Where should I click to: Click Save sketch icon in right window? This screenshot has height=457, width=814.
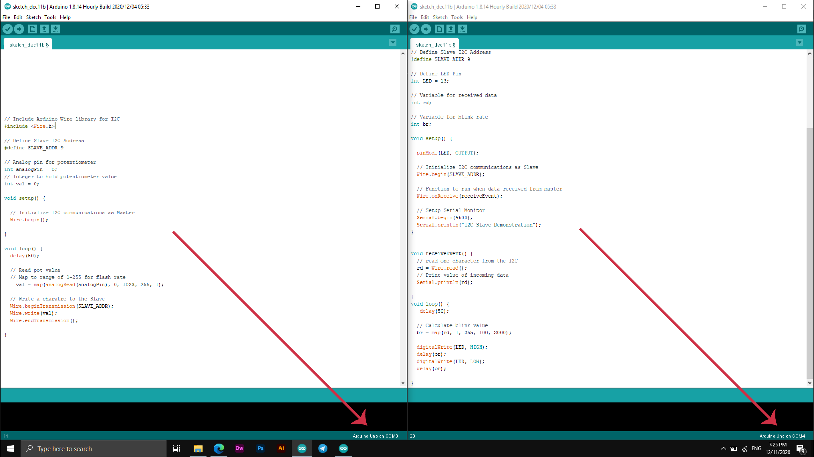(462, 29)
